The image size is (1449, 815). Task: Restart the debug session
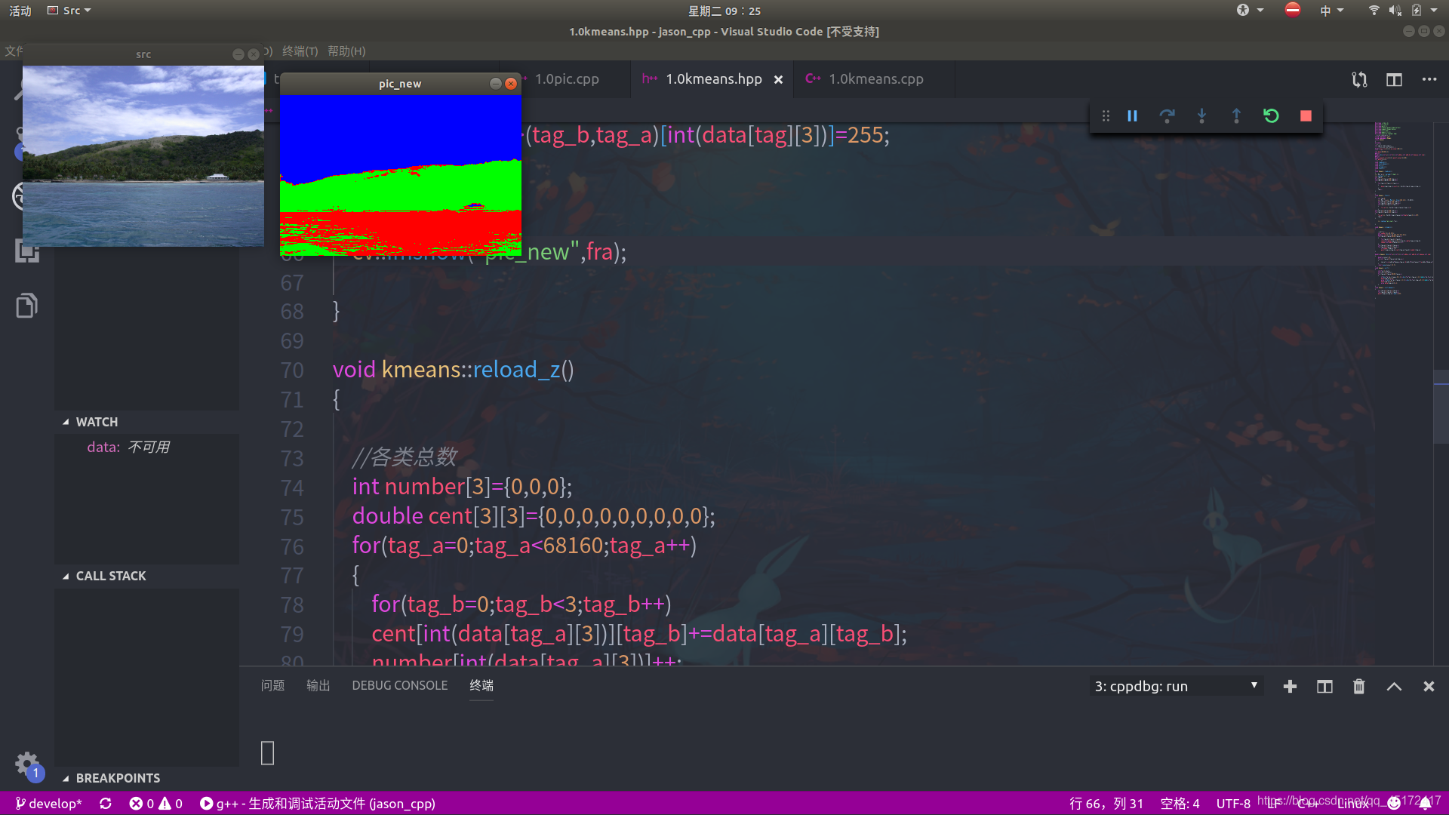[1271, 116]
